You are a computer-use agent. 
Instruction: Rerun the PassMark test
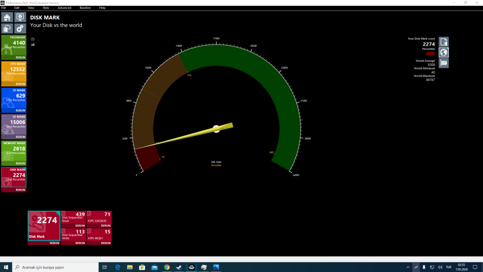click(x=20, y=57)
